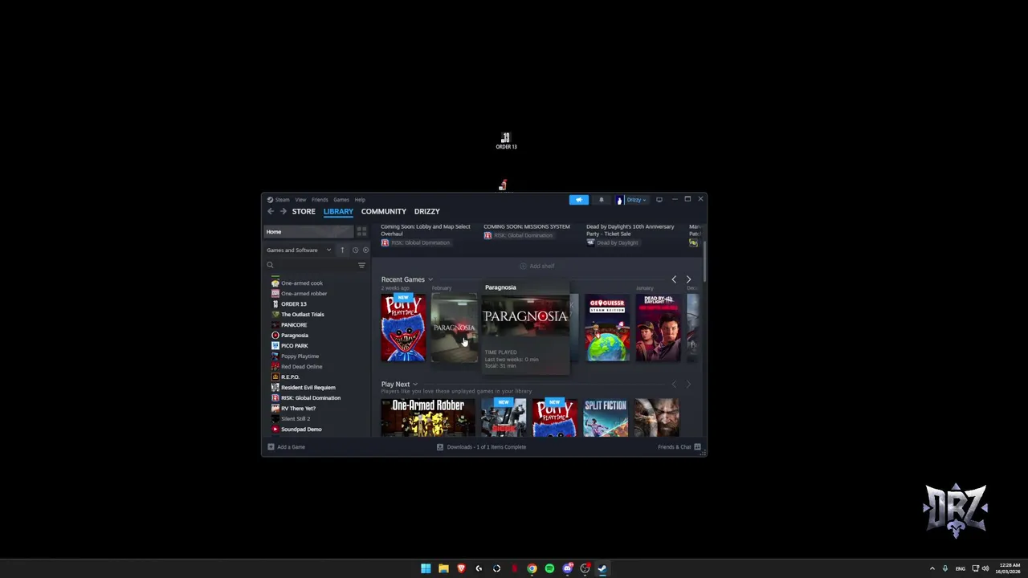
Task: Show hidden system tray icons
Action: (932, 568)
